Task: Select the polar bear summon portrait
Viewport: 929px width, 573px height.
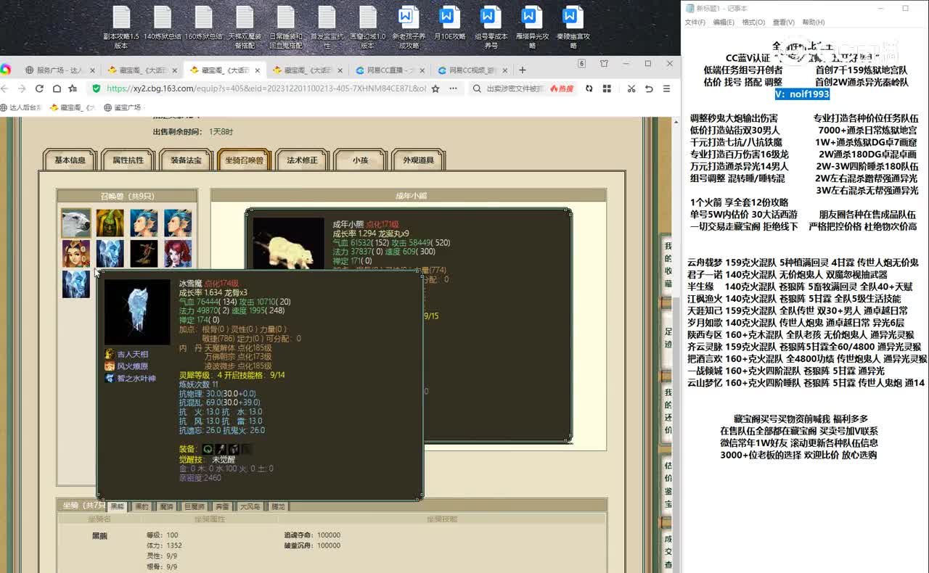Action: 76,223
